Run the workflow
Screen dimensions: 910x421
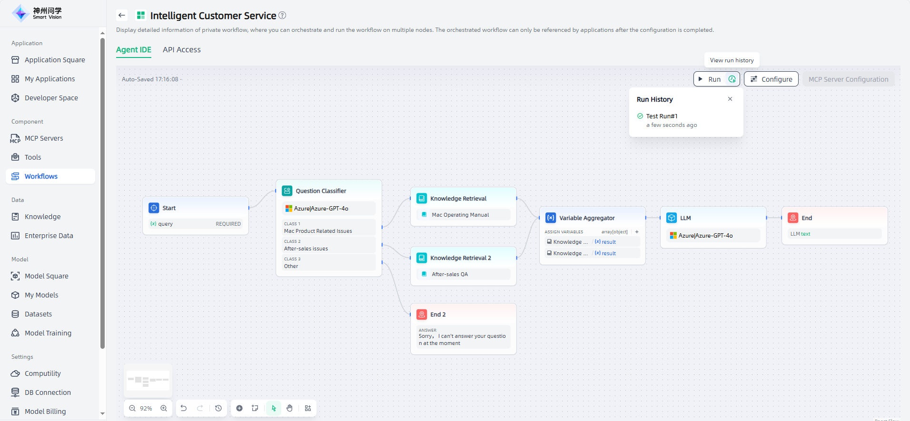click(x=710, y=79)
